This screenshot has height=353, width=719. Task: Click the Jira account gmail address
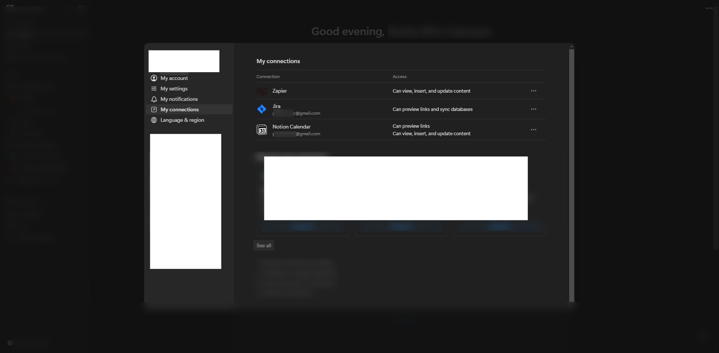tap(297, 113)
